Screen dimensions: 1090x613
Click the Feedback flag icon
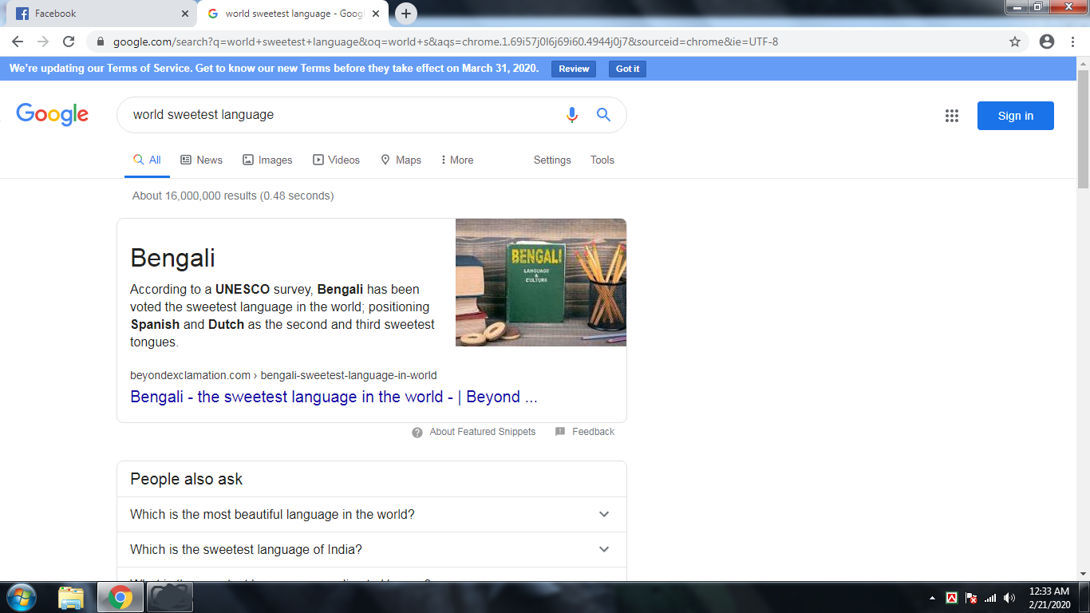pyautogui.click(x=560, y=432)
